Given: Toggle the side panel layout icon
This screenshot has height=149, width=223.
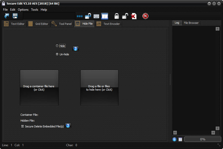Looking at the screenshot, I should [x=105, y=16].
